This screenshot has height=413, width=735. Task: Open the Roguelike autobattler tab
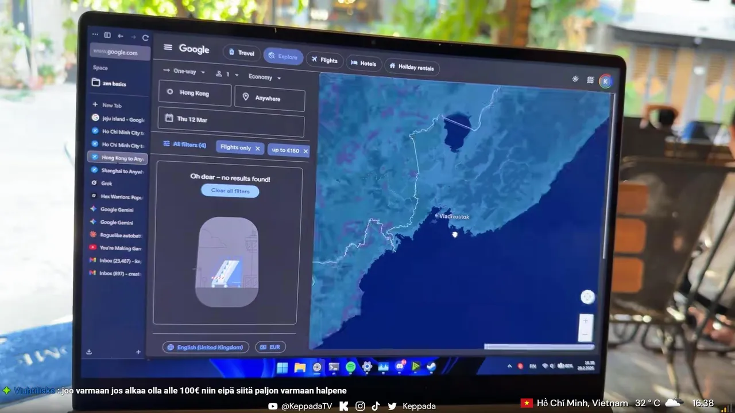tap(115, 235)
